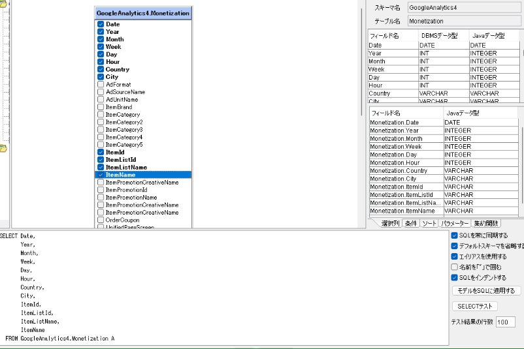
Task: Select the パラメーター tab
Action: pyautogui.click(x=455, y=224)
